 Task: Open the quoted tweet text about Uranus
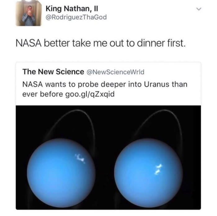105,89
